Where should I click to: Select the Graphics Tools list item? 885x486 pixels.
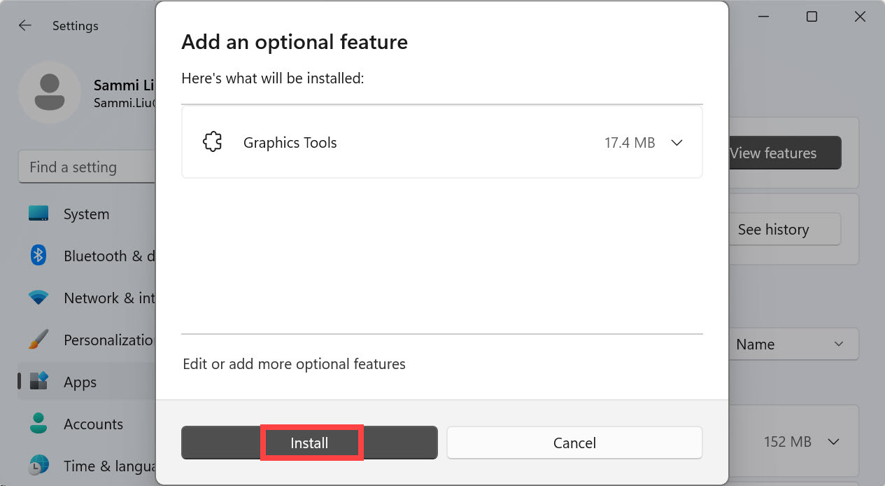coord(420,143)
